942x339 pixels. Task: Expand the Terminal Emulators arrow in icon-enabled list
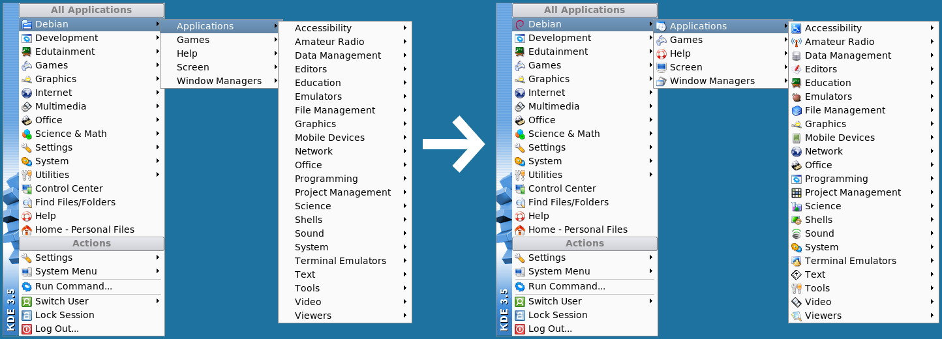(x=933, y=261)
